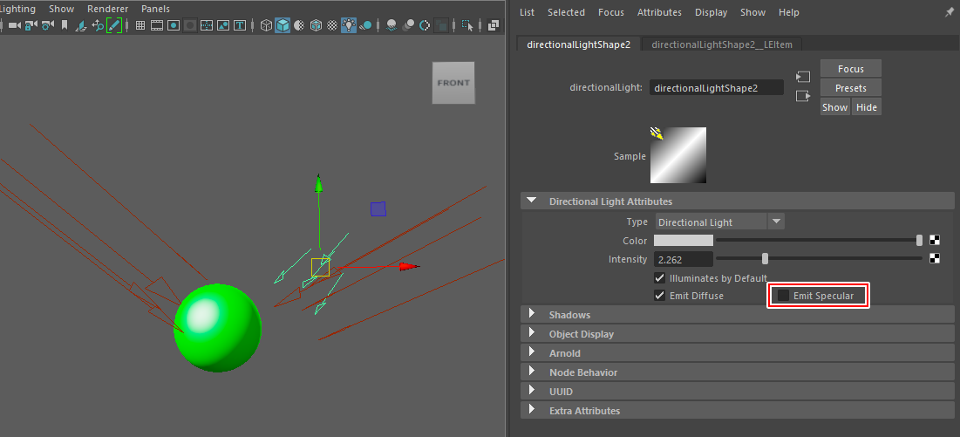Click the textured checkerboard display icon
The width and height of the screenshot is (960, 437).
(x=331, y=25)
